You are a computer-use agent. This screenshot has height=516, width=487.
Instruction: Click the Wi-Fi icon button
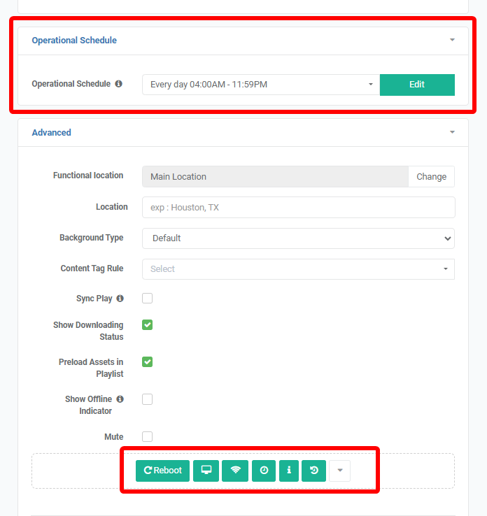tap(235, 471)
